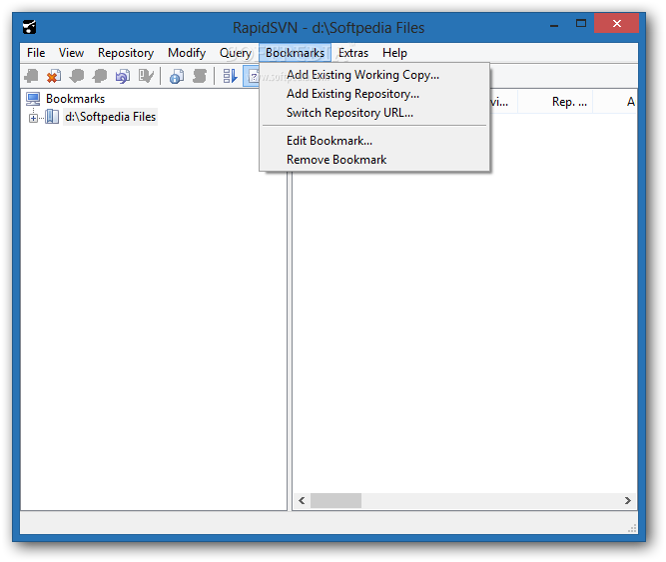
Task: Open the Query menu
Action: coord(236,53)
